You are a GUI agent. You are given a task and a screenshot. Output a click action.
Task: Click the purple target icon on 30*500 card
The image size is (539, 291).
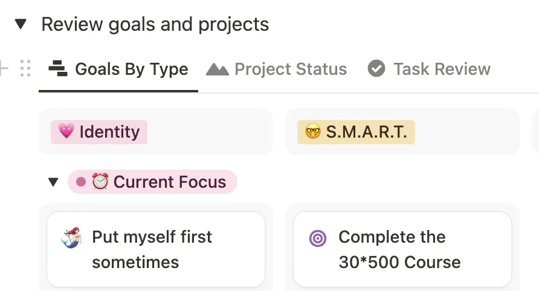click(x=318, y=238)
